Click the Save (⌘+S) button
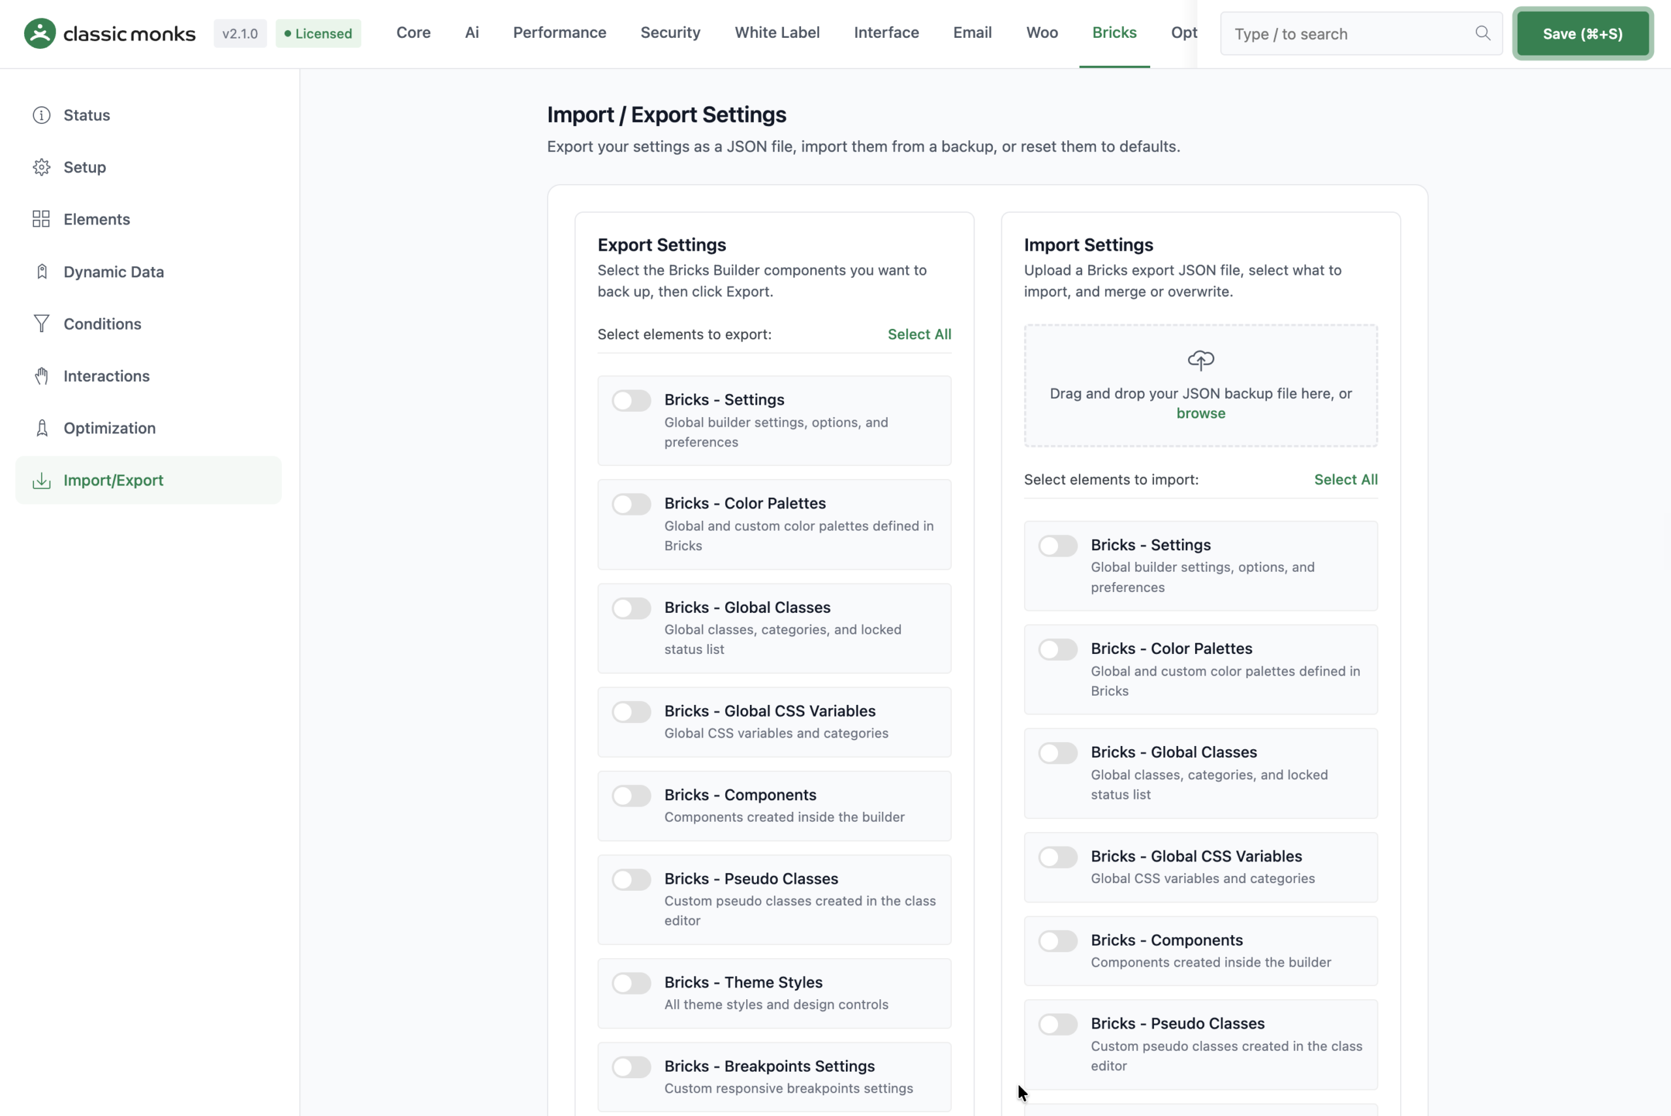 point(1583,33)
